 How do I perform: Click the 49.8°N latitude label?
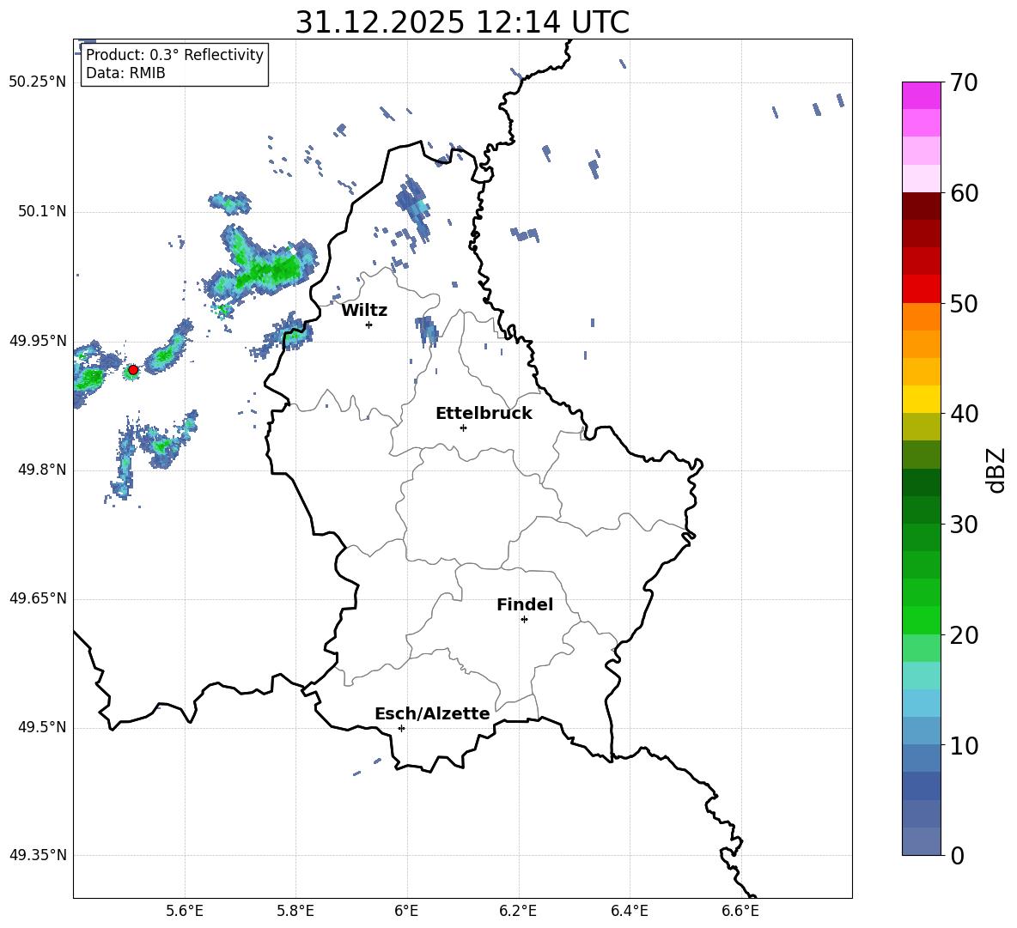pyautogui.click(x=41, y=470)
